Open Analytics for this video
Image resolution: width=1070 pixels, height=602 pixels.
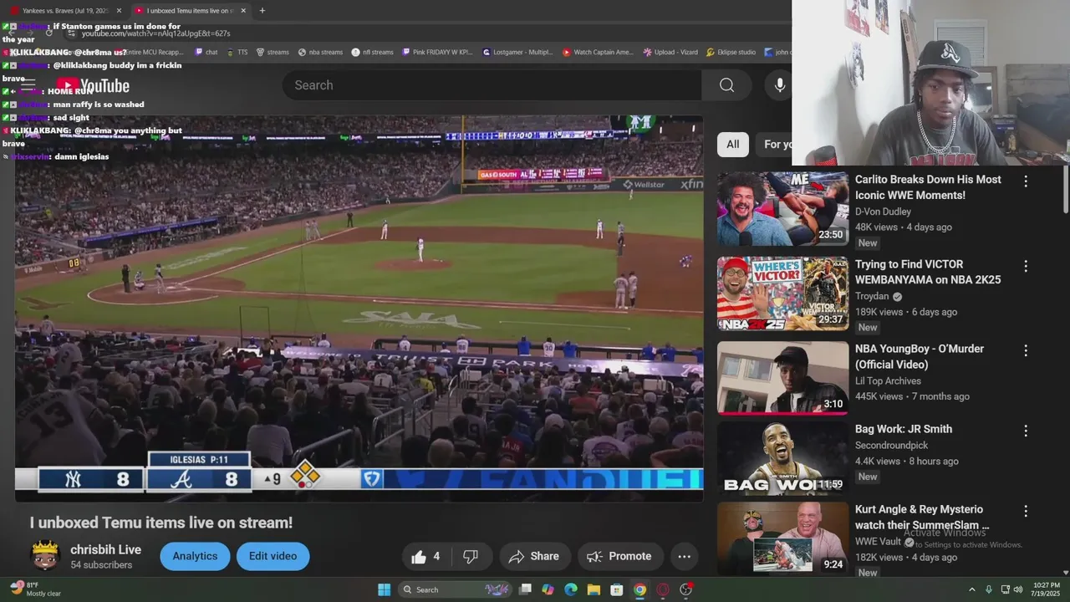point(195,556)
